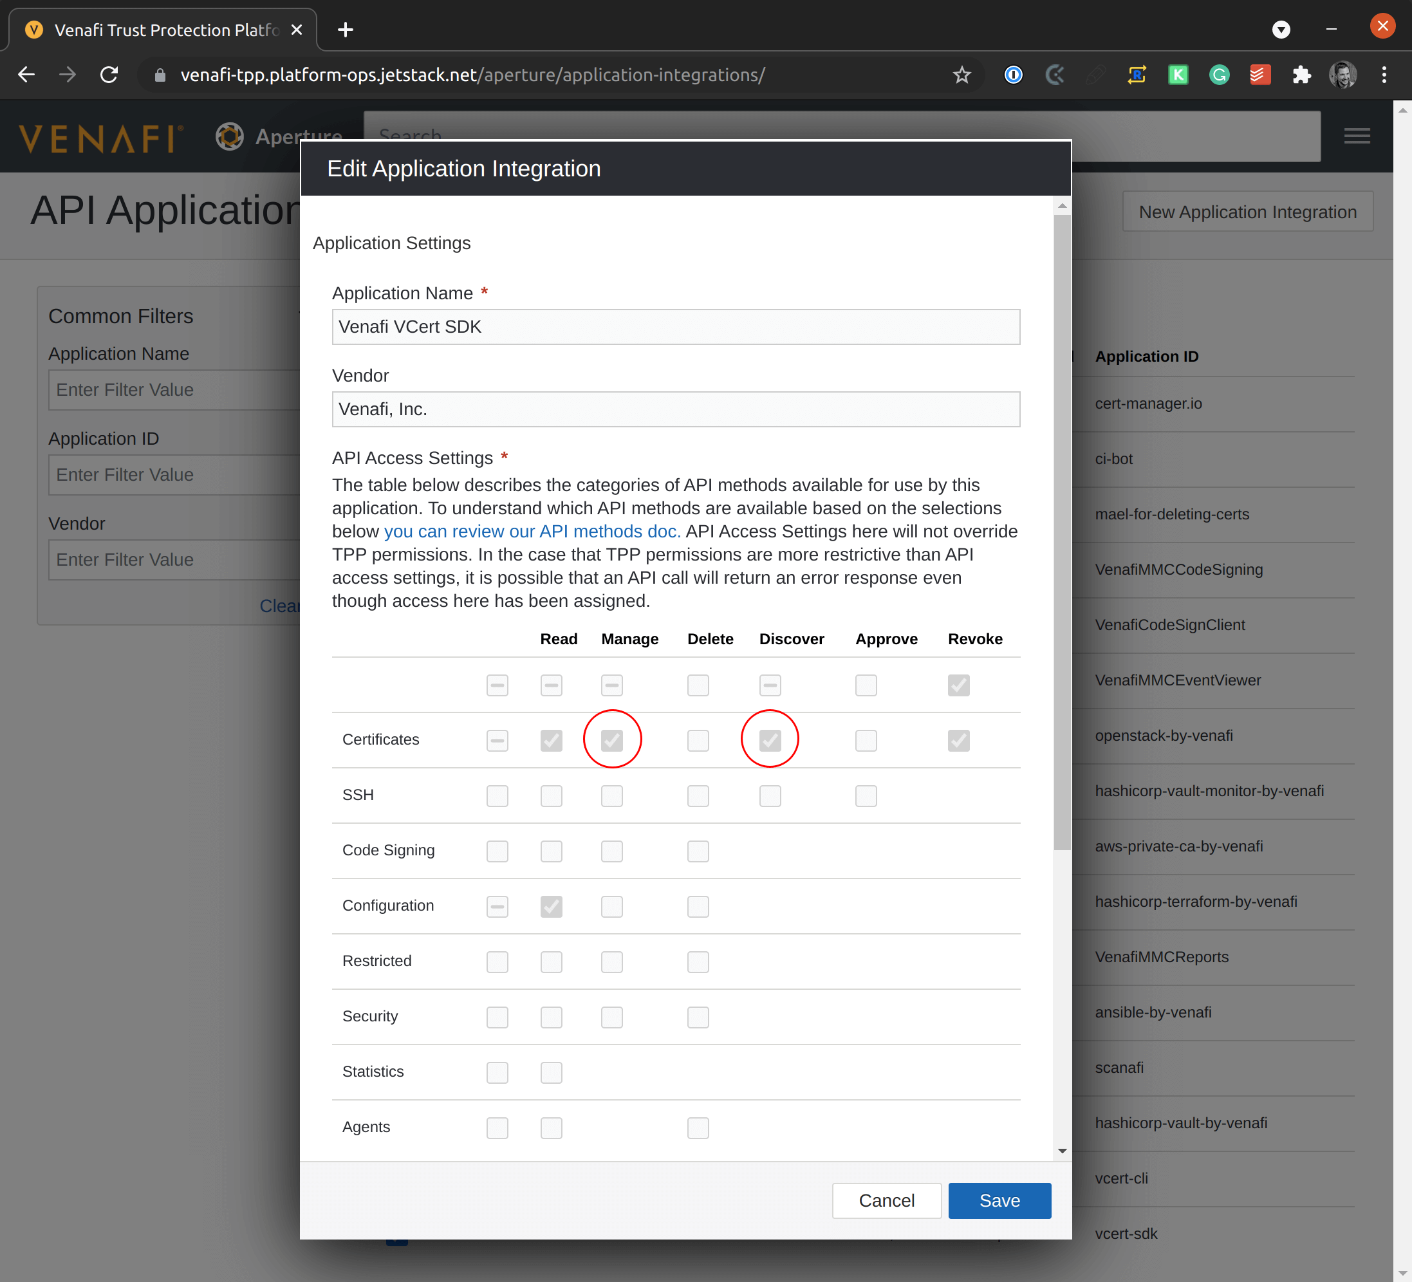Click the crescent extension icon after 1Password
Screen dimensions: 1412x1282
click(1054, 75)
